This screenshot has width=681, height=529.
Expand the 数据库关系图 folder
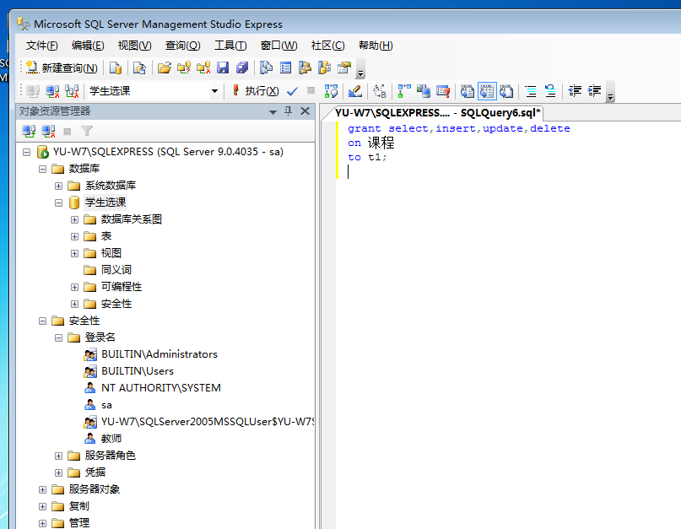[75, 219]
